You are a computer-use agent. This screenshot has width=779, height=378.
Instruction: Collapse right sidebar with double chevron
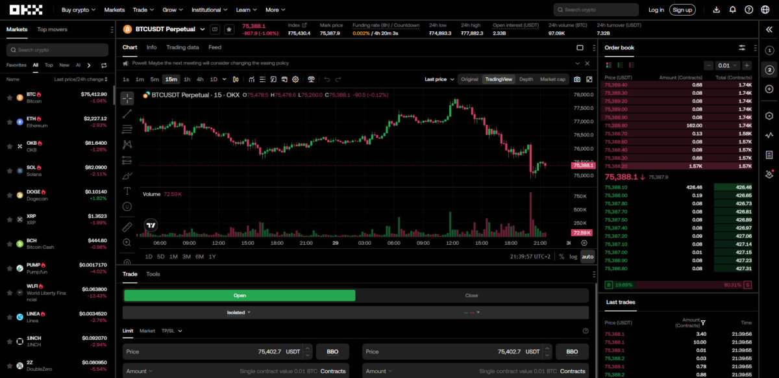coord(769,29)
